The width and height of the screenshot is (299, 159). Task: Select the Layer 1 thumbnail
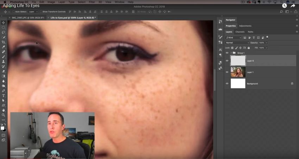point(238,72)
